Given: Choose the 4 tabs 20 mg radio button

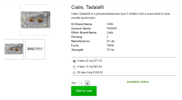Looking at the screenshot, I should point(74,61).
